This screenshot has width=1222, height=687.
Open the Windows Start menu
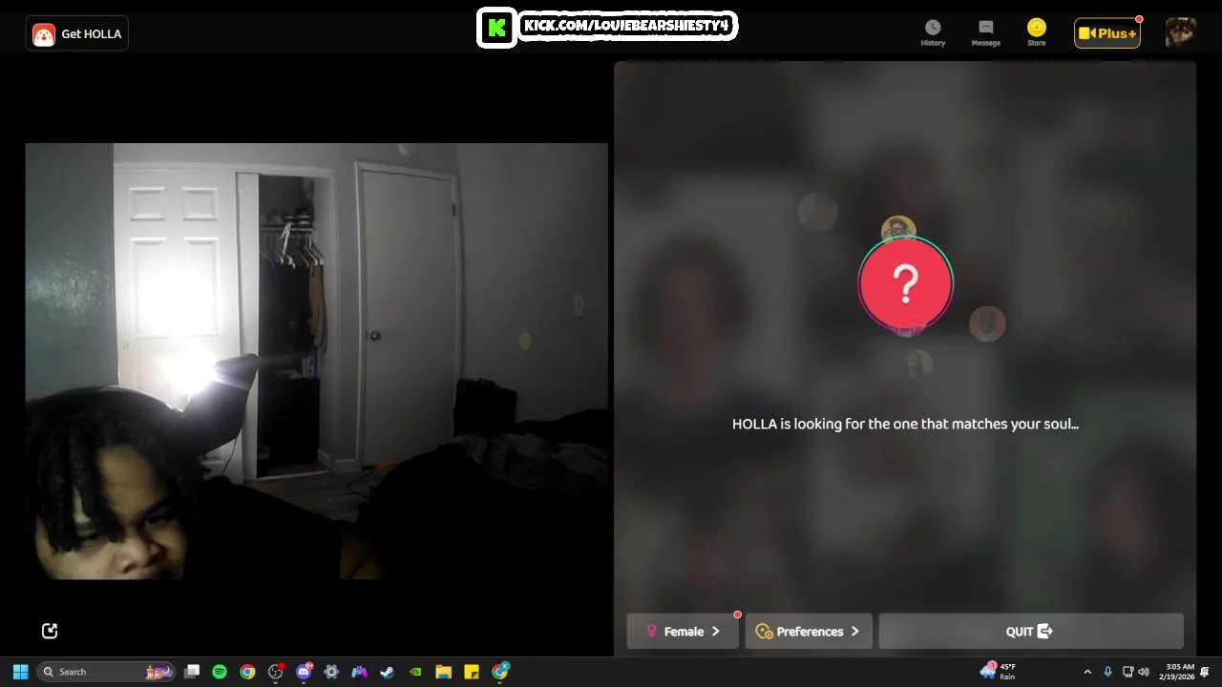pyautogui.click(x=20, y=672)
